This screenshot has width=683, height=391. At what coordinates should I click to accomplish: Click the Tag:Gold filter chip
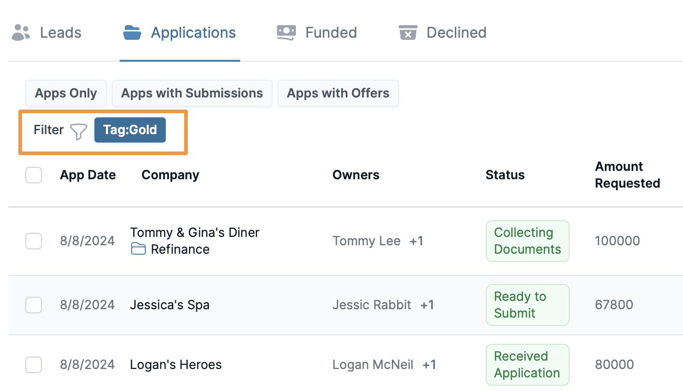(130, 130)
